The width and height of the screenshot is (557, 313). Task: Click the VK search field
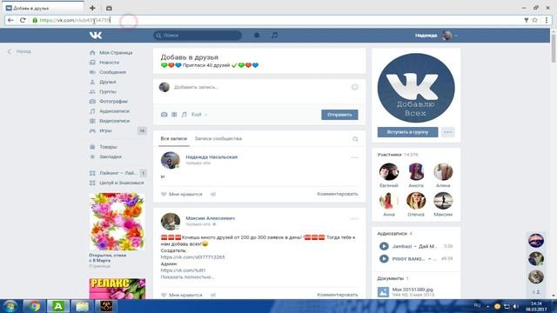tap(198, 35)
